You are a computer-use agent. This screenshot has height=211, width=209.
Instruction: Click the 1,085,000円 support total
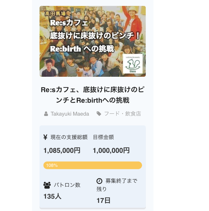pyautogui.click(x=62, y=150)
